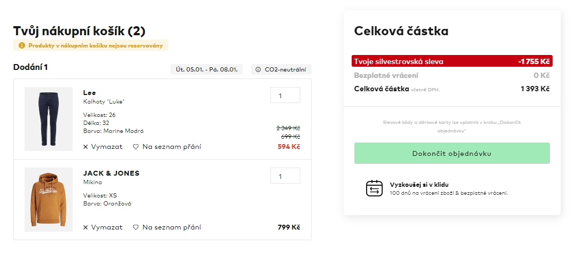The image size is (574, 253).
Task: Click the yellow info icon in reservation notice
Action: pyautogui.click(x=21, y=45)
